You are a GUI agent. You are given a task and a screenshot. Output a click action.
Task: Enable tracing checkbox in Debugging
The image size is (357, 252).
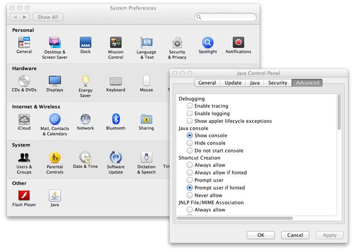click(x=190, y=106)
